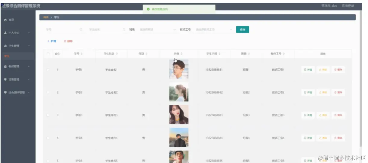Add a new student with 新增
This screenshot has width=368, height=163.
click(x=51, y=41)
